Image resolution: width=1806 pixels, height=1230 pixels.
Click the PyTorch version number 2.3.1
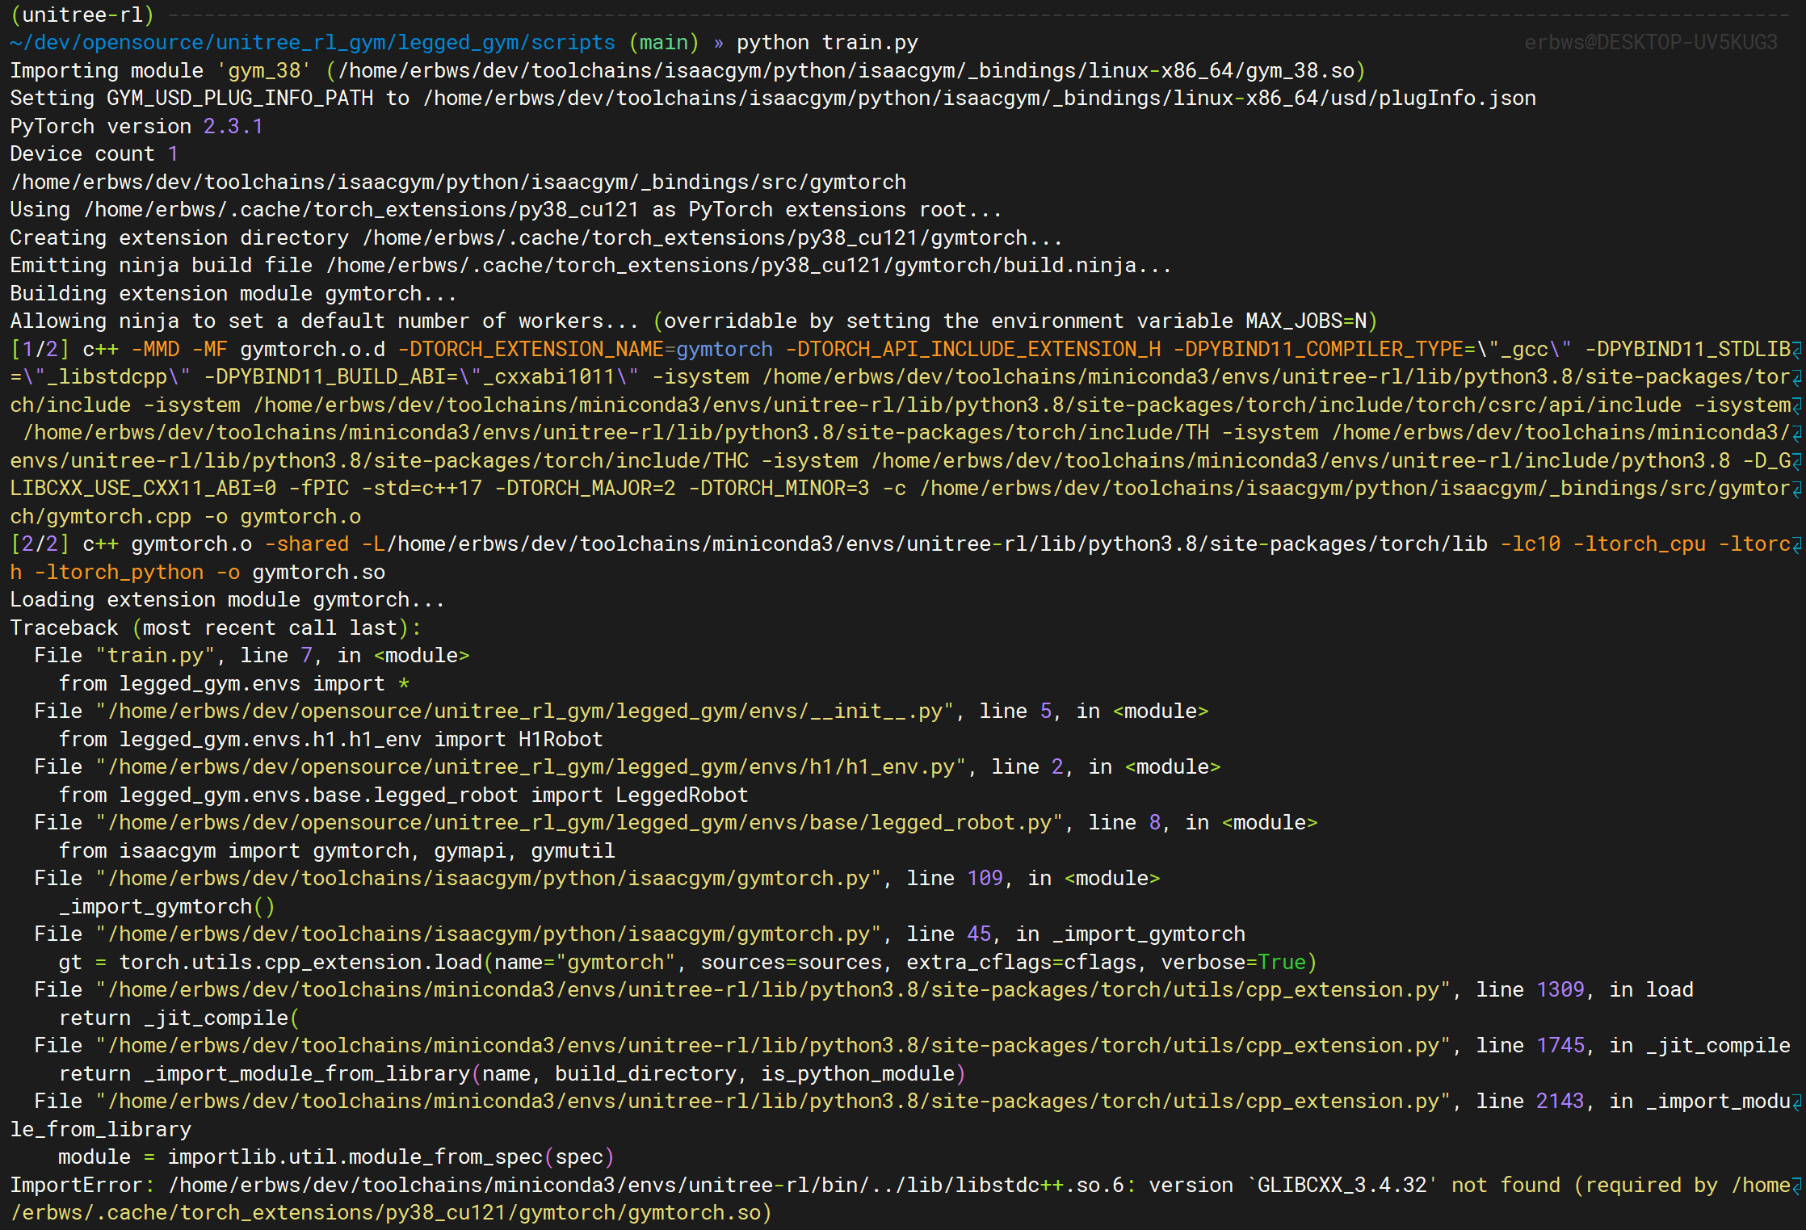tap(233, 127)
